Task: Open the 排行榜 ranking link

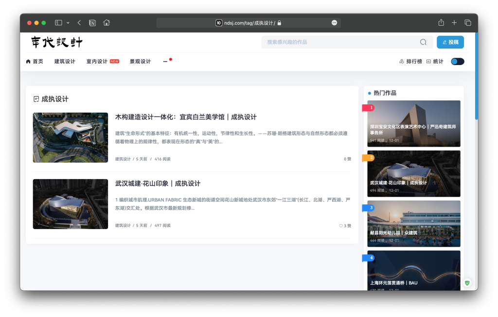Action: 410,62
